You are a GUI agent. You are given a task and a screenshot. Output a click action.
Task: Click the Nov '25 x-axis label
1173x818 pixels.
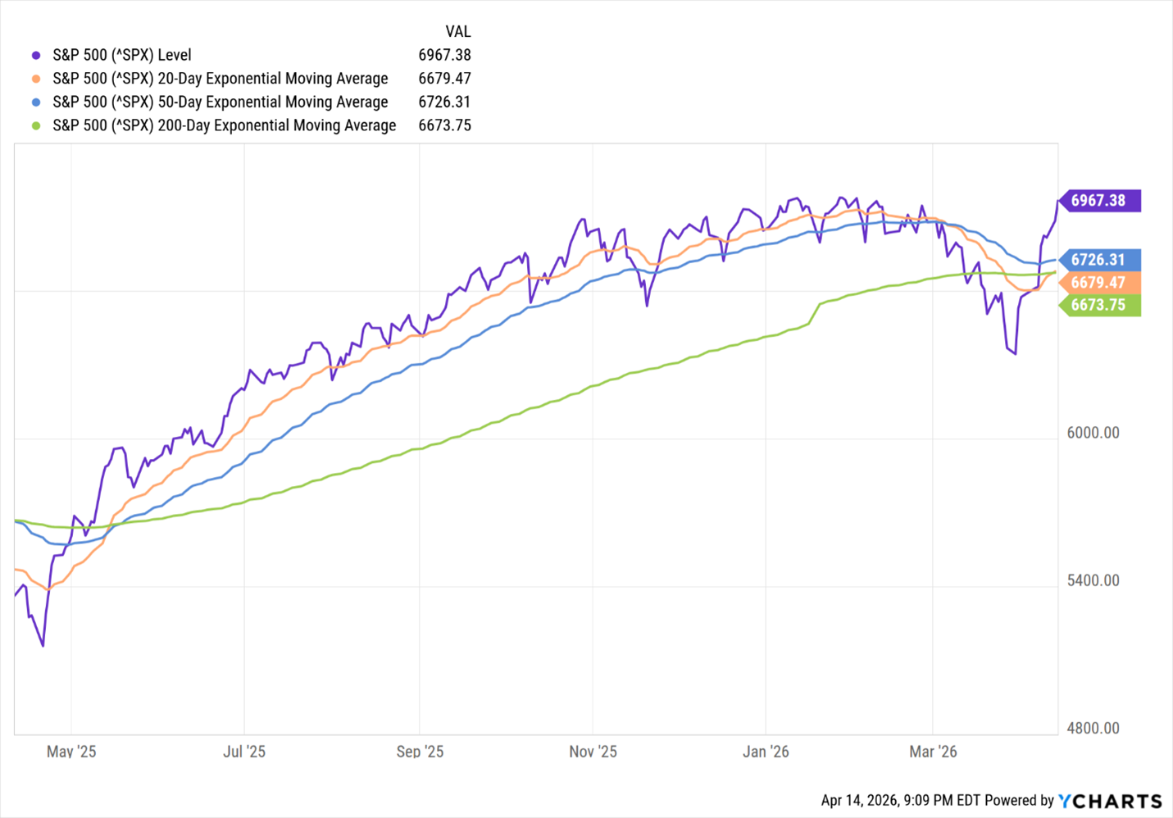(593, 752)
